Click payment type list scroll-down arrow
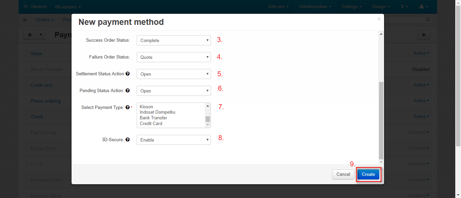This screenshot has height=198, width=461. click(208, 125)
